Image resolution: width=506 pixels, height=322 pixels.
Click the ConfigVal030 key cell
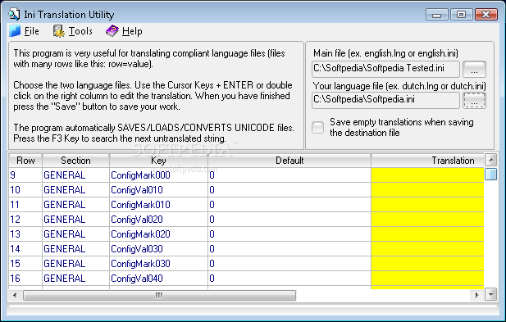(158, 249)
